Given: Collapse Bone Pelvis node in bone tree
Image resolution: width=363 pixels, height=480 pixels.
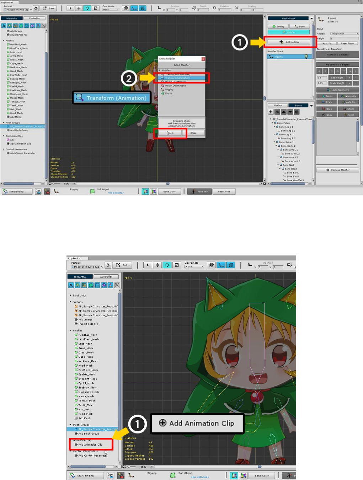Looking at the screenshot, I should (272, 123).
